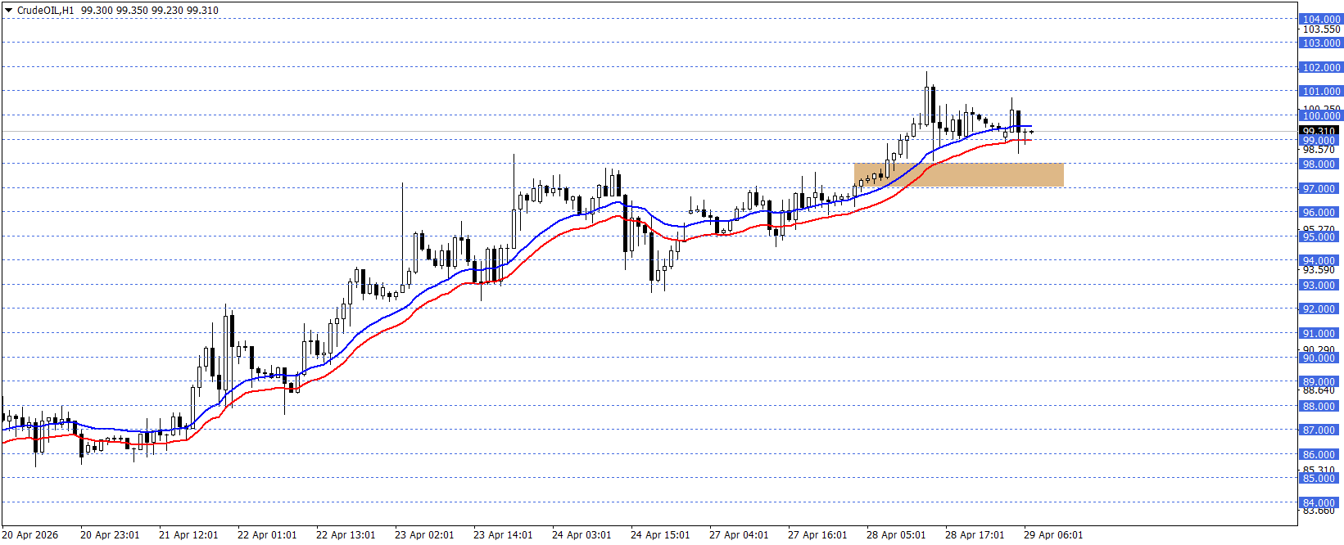Pick the 93.000 price level label
Screen dimensions: 1344x545
pos(1320,285)
